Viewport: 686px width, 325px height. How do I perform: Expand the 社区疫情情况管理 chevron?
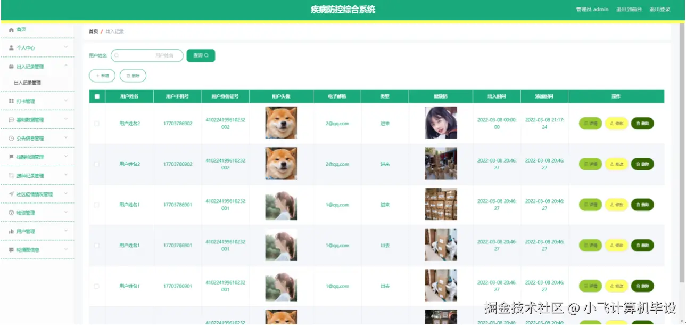(66, 194)
